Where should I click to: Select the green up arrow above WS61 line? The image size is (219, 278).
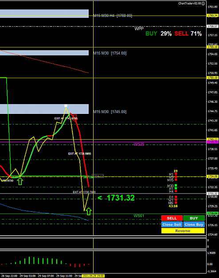[89, 212]
